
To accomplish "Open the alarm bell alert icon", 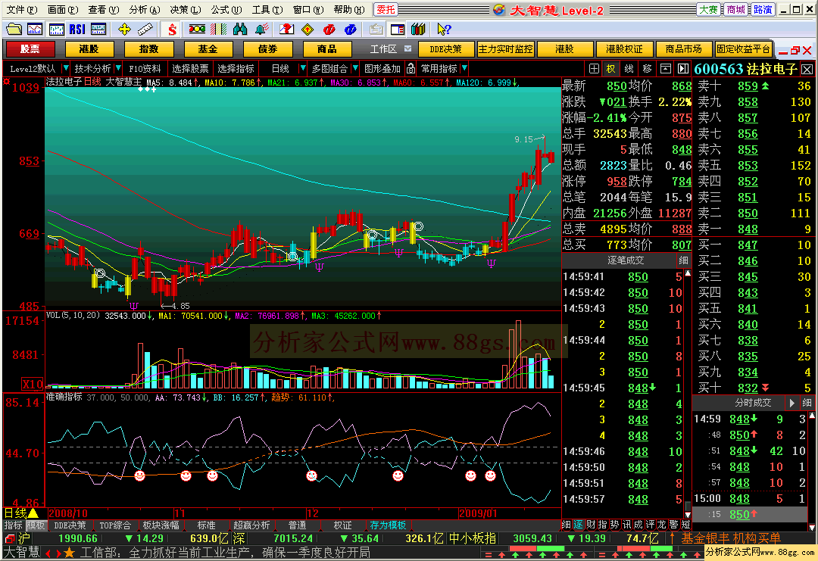I will (262, 30).
